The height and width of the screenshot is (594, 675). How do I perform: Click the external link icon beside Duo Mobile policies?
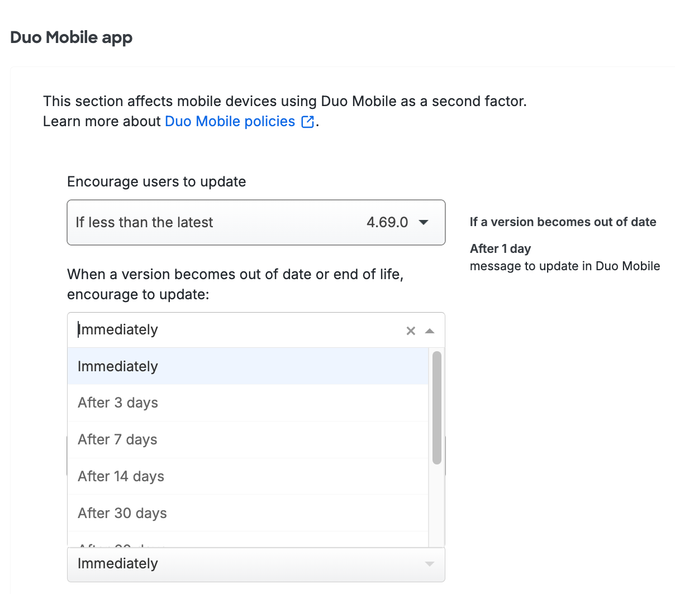(x=307, y=122)
